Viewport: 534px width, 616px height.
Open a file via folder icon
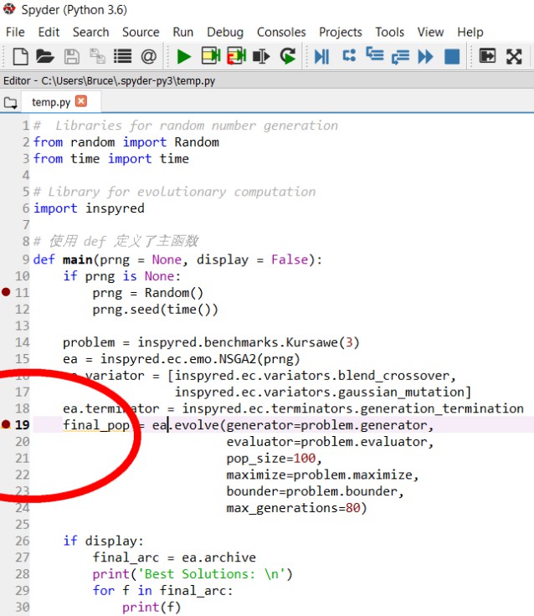[x=45, y=56]
